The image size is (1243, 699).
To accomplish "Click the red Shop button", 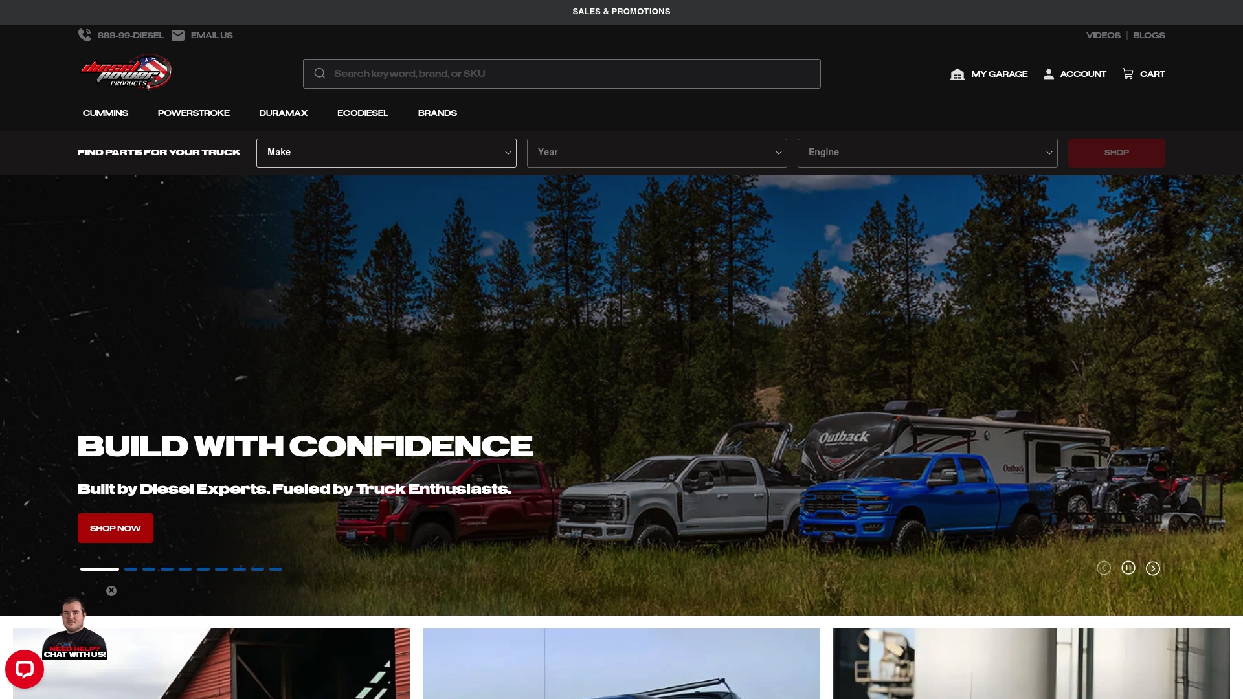I will point(1117,153).
